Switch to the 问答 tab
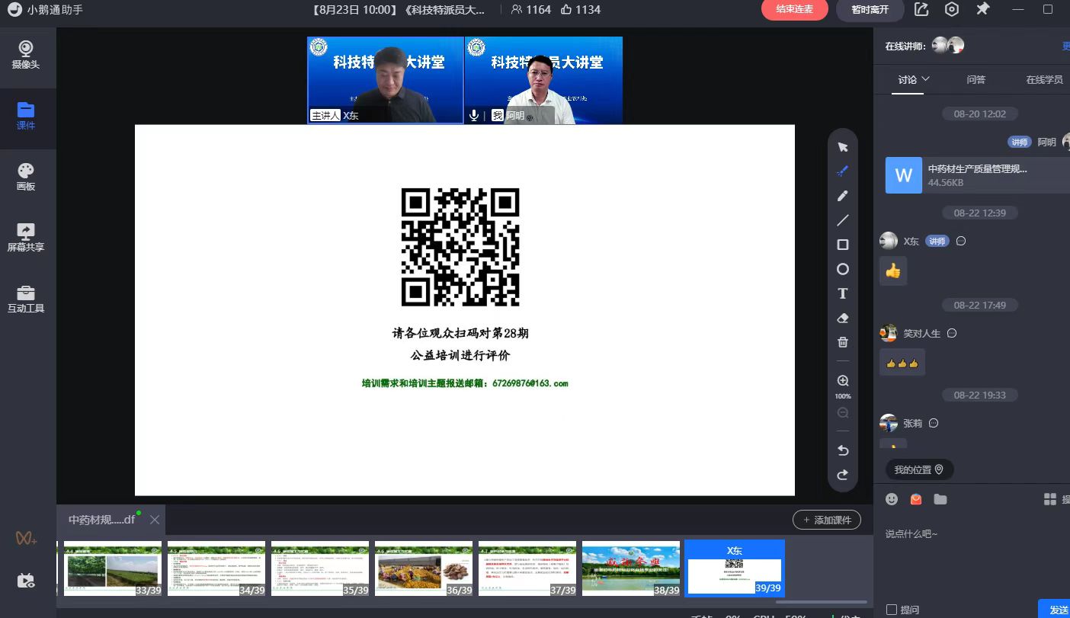 click(975, 79)
